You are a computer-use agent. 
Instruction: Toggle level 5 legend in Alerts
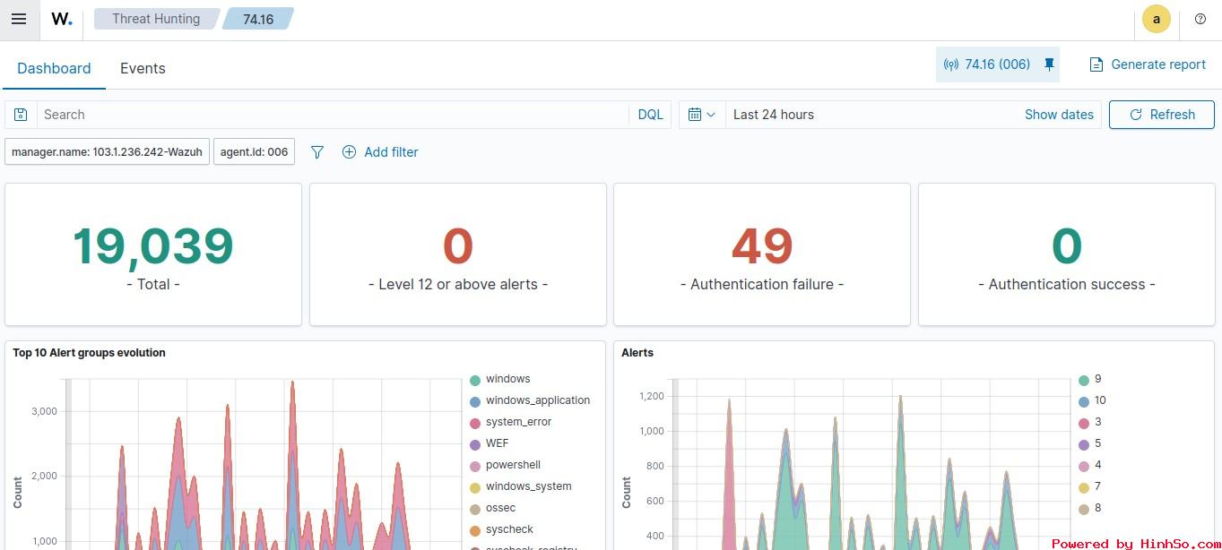pyautogui.click(x=1090, y=443)
